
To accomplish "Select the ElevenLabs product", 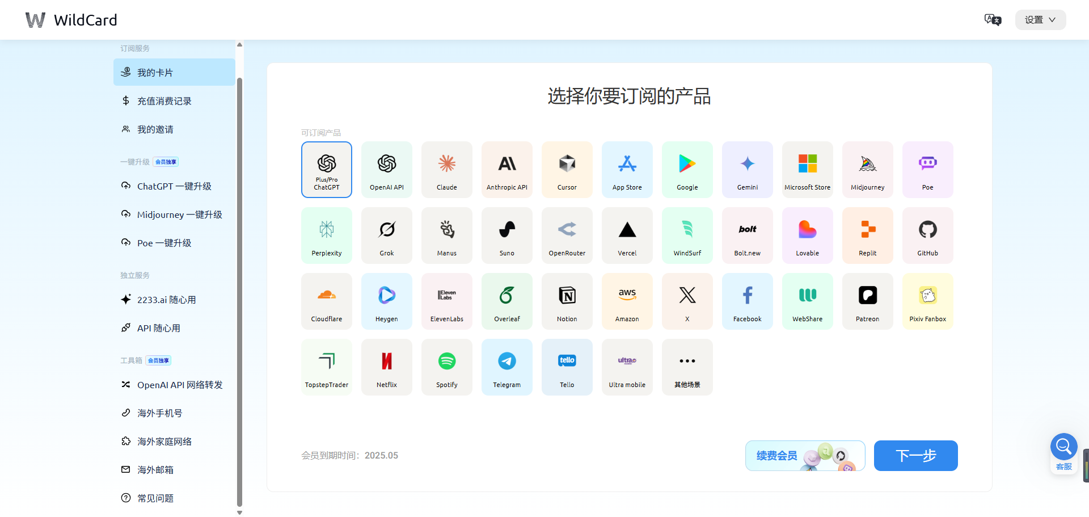I will [447, 301].
